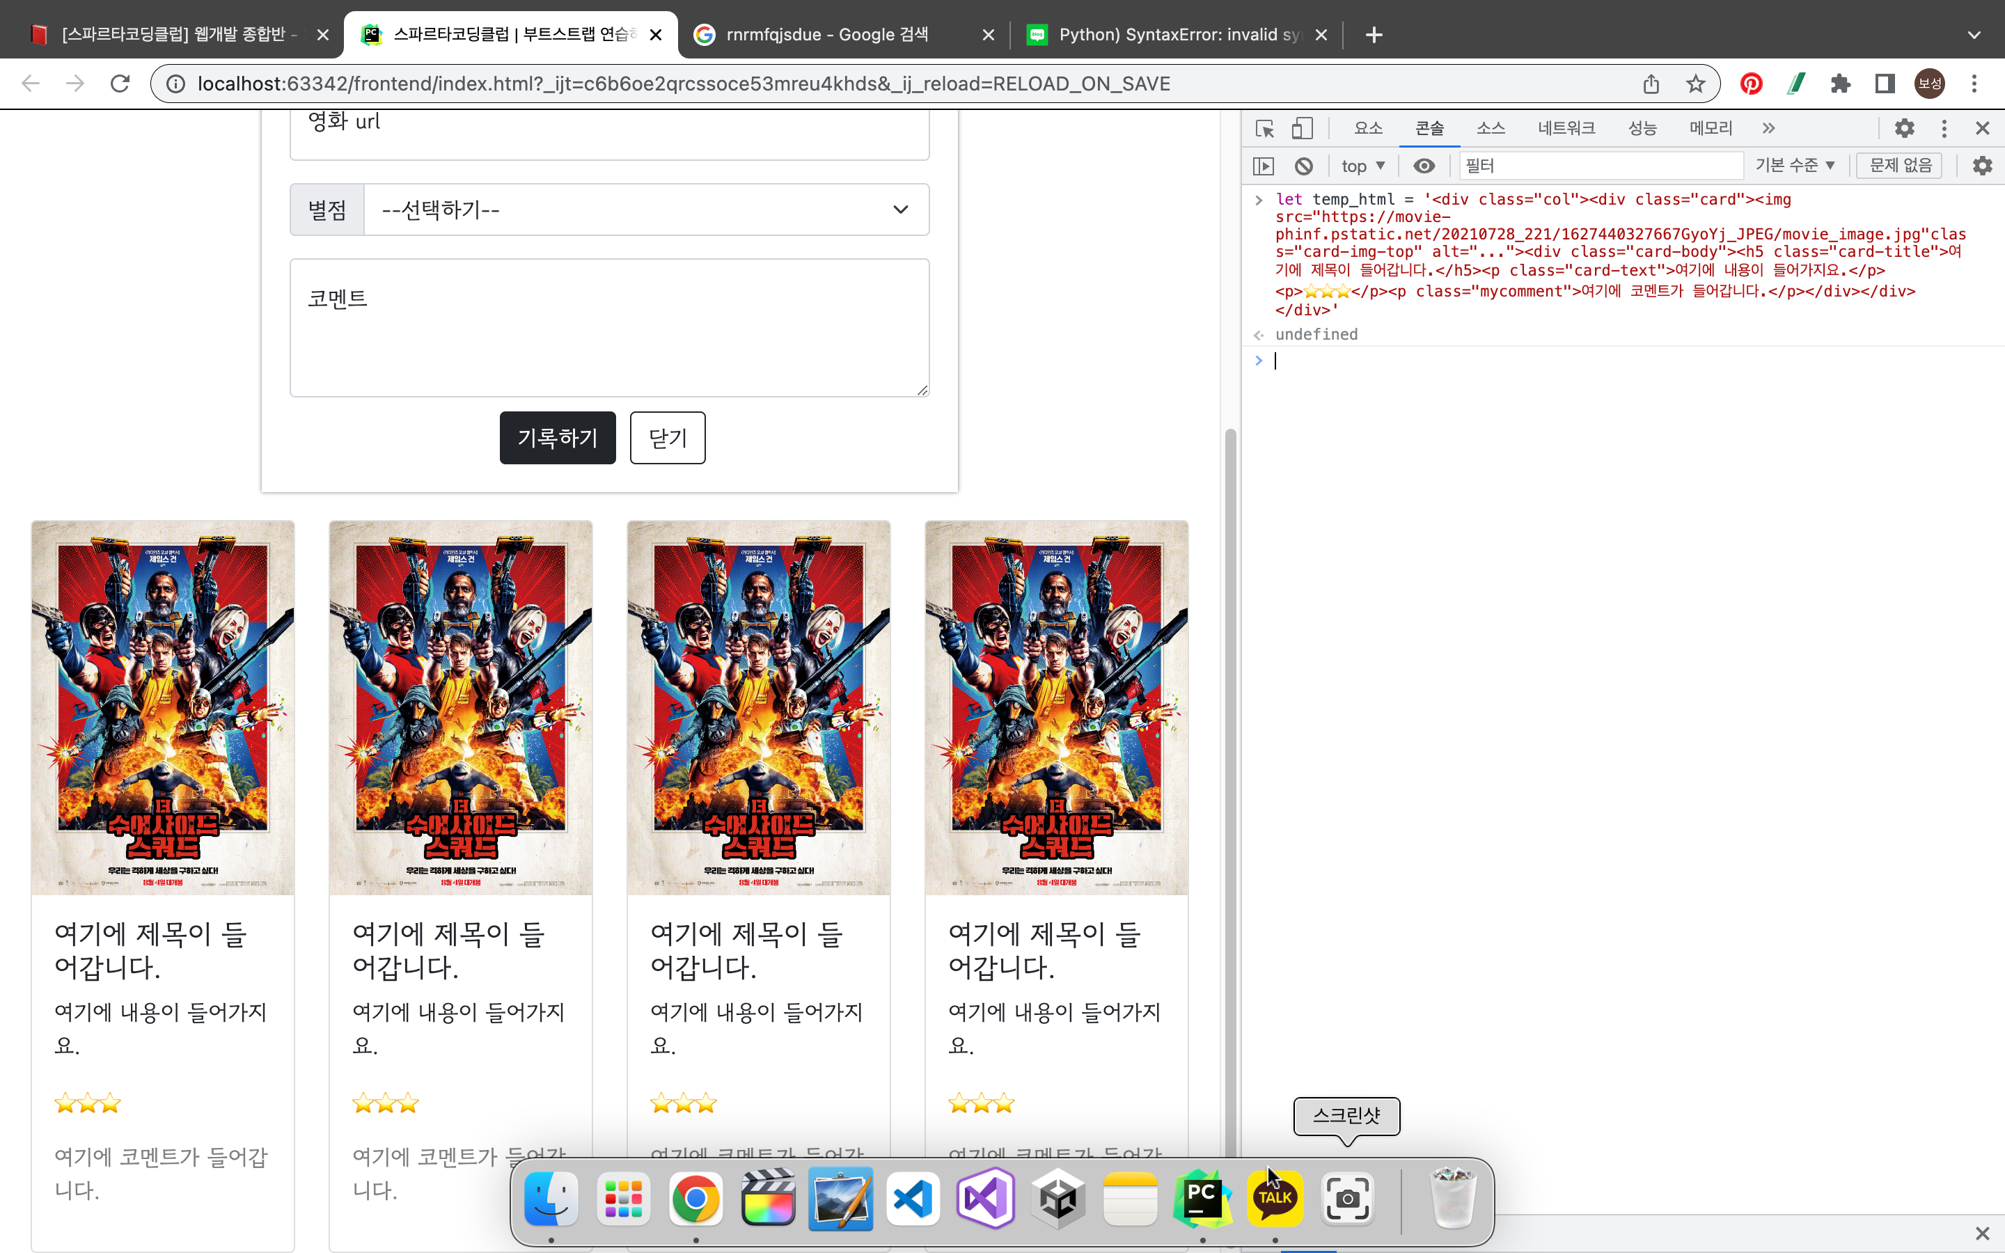The width and height of the screenshot is (2005, 1253).
Task: Click the browser forward arrow
Action: 75,84
